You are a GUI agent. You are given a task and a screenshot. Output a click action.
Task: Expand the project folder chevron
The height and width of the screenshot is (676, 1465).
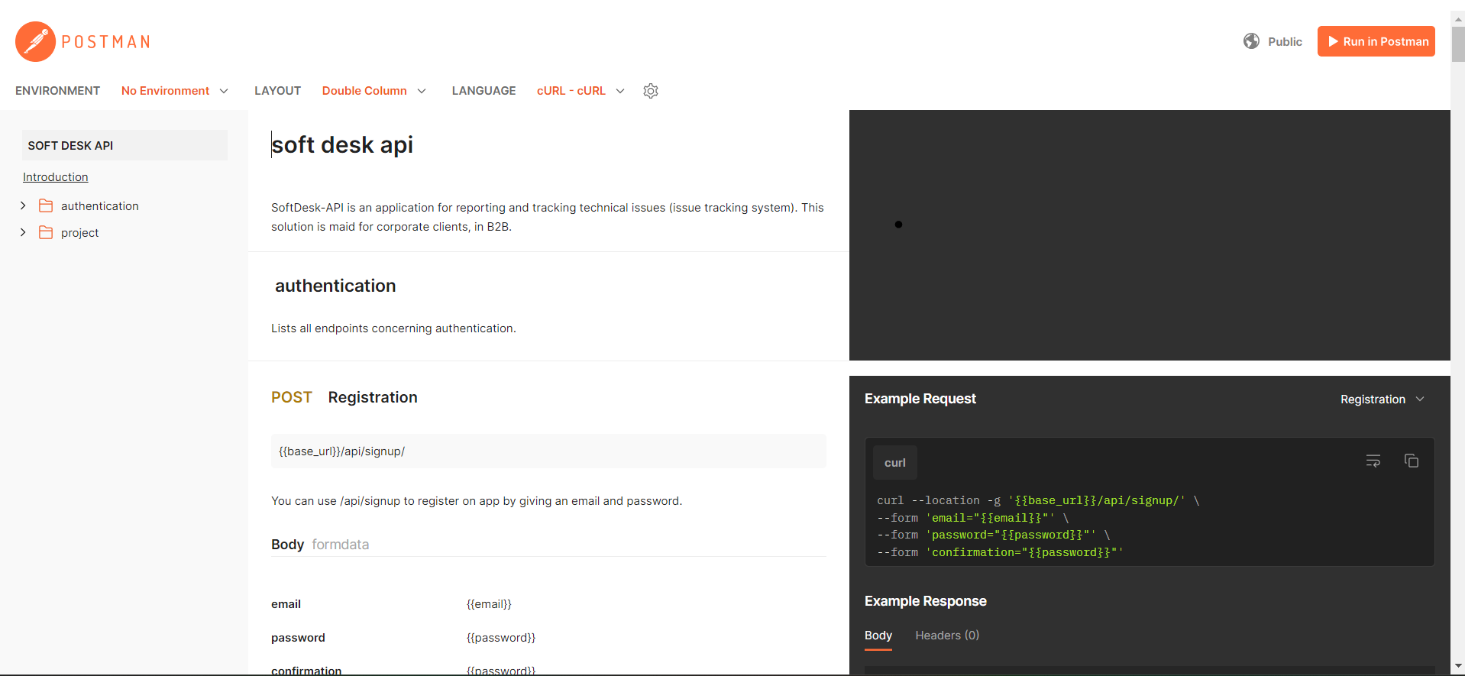tap(23, 232)
